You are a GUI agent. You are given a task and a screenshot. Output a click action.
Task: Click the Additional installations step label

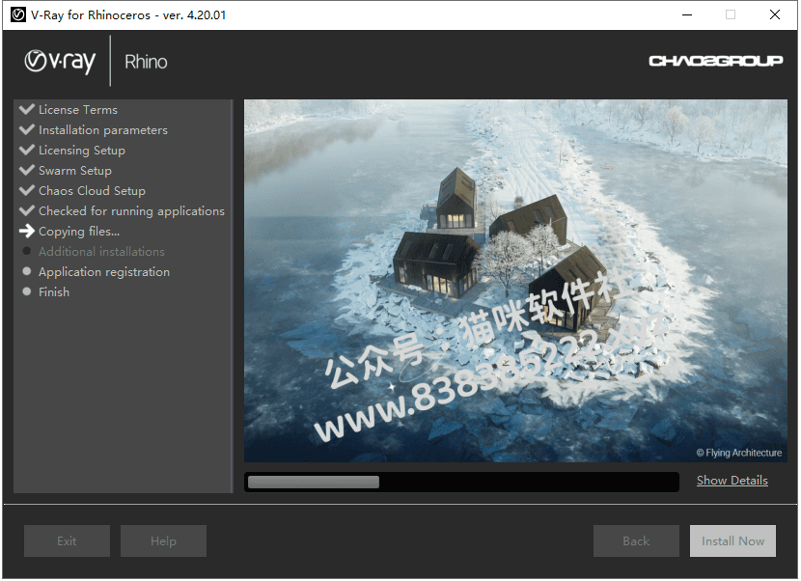point(101,251)
